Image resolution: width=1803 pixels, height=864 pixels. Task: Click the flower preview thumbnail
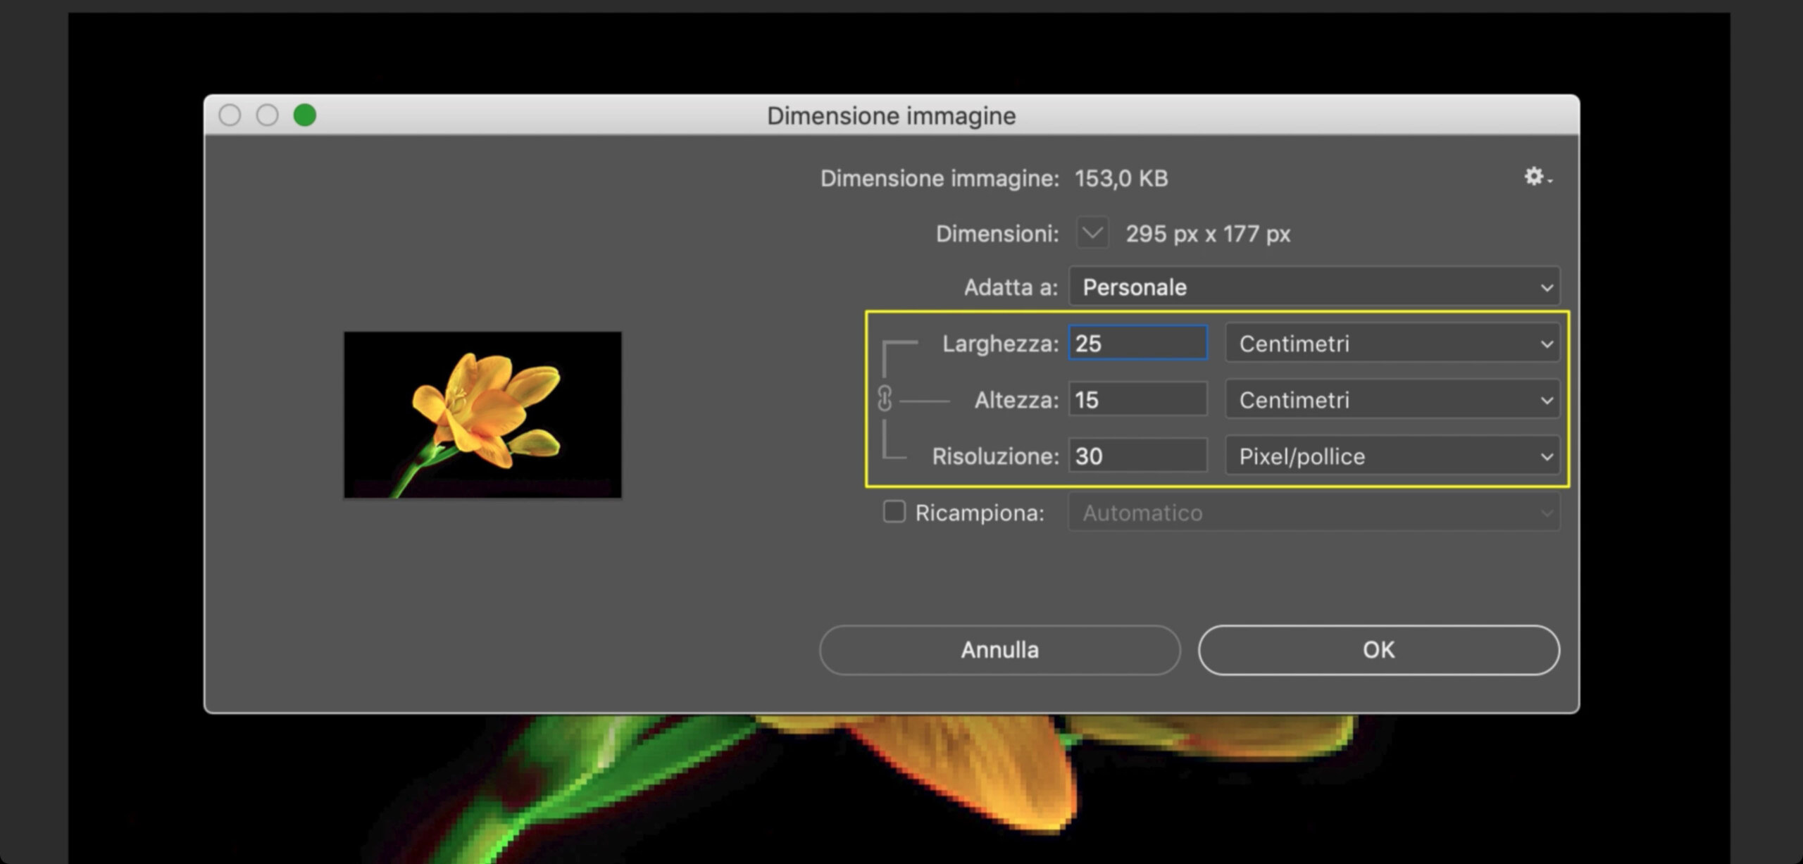482,415
